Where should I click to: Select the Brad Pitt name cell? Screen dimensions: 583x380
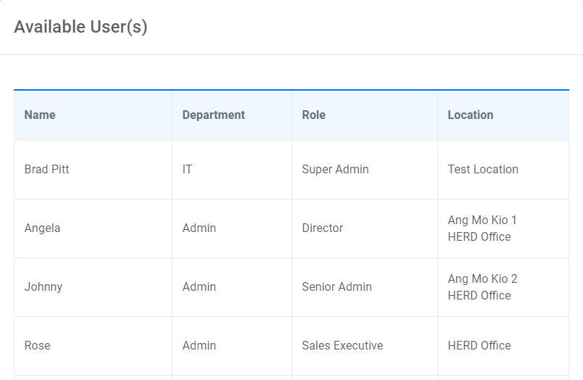(47, 169)
